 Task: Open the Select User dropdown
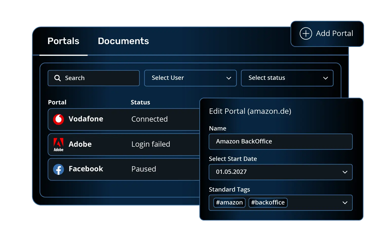point(191,78)
